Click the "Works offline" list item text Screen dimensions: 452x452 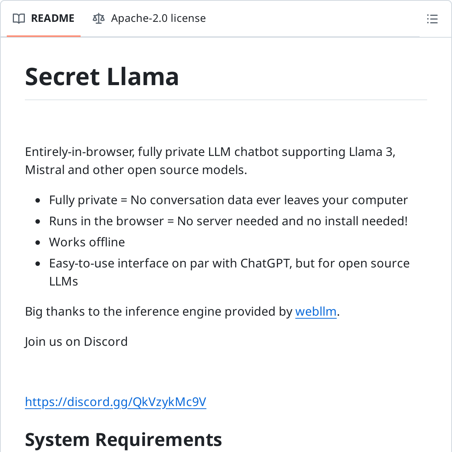pos(87,242)
